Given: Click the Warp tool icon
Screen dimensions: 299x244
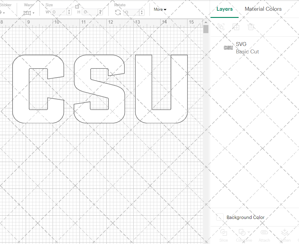Looking at the screenshot, I should pos(27,13).
